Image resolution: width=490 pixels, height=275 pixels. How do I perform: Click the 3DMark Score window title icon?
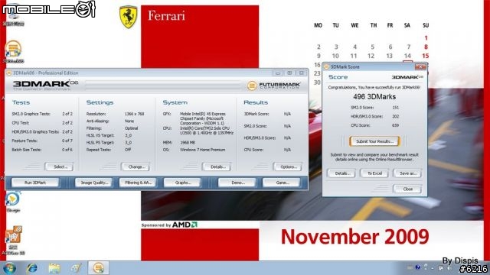(x=327, y=66)
